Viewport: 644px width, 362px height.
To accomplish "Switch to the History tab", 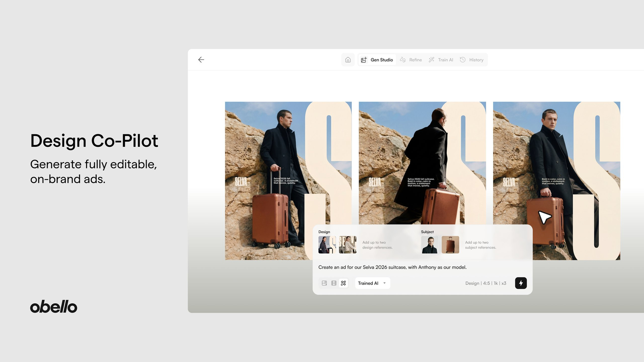I will 472,60.
